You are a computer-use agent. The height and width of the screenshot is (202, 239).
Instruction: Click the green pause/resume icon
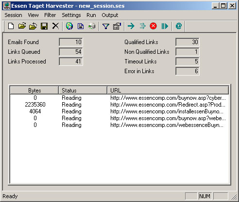[165, 26]
